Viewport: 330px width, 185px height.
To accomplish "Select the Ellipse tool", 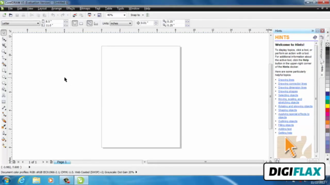I will [x=4, y=77].
